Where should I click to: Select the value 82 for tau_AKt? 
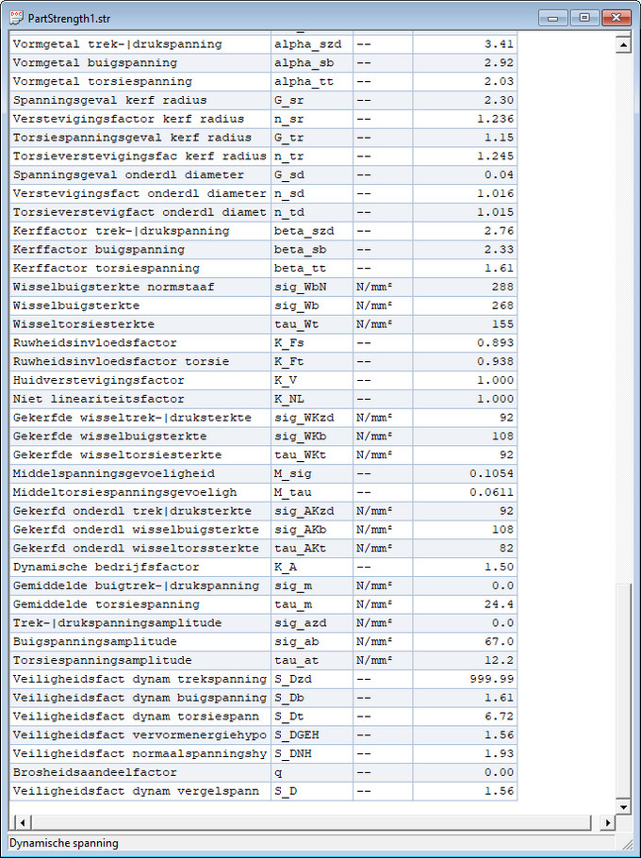506,548
